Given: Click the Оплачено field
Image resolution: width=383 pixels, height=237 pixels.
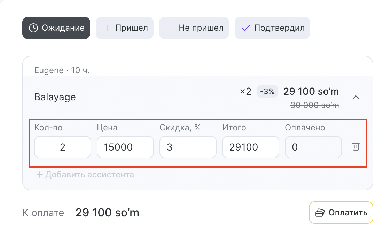Looking at the screenshot, I should [x=313, y=147].
